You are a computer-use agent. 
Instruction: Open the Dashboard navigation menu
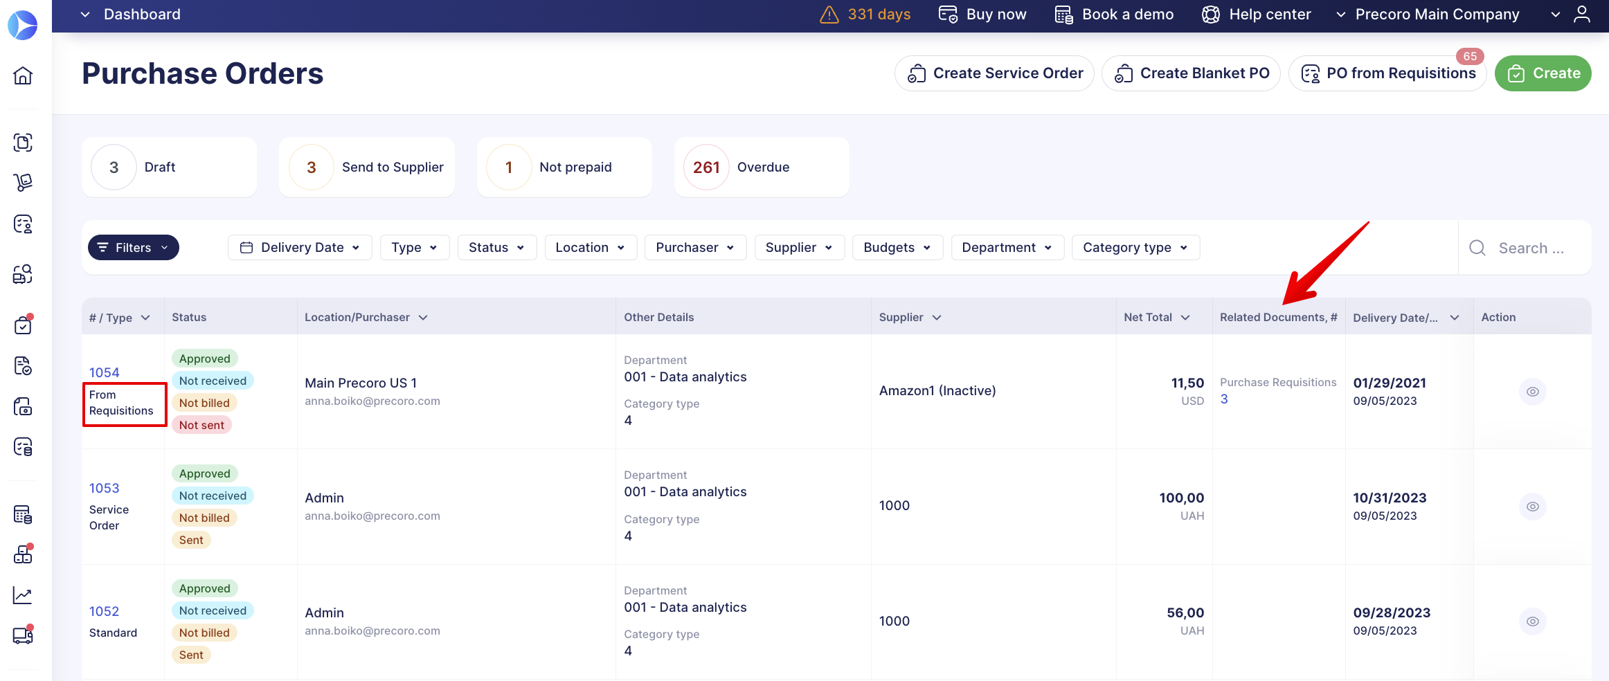coord(131,14)
